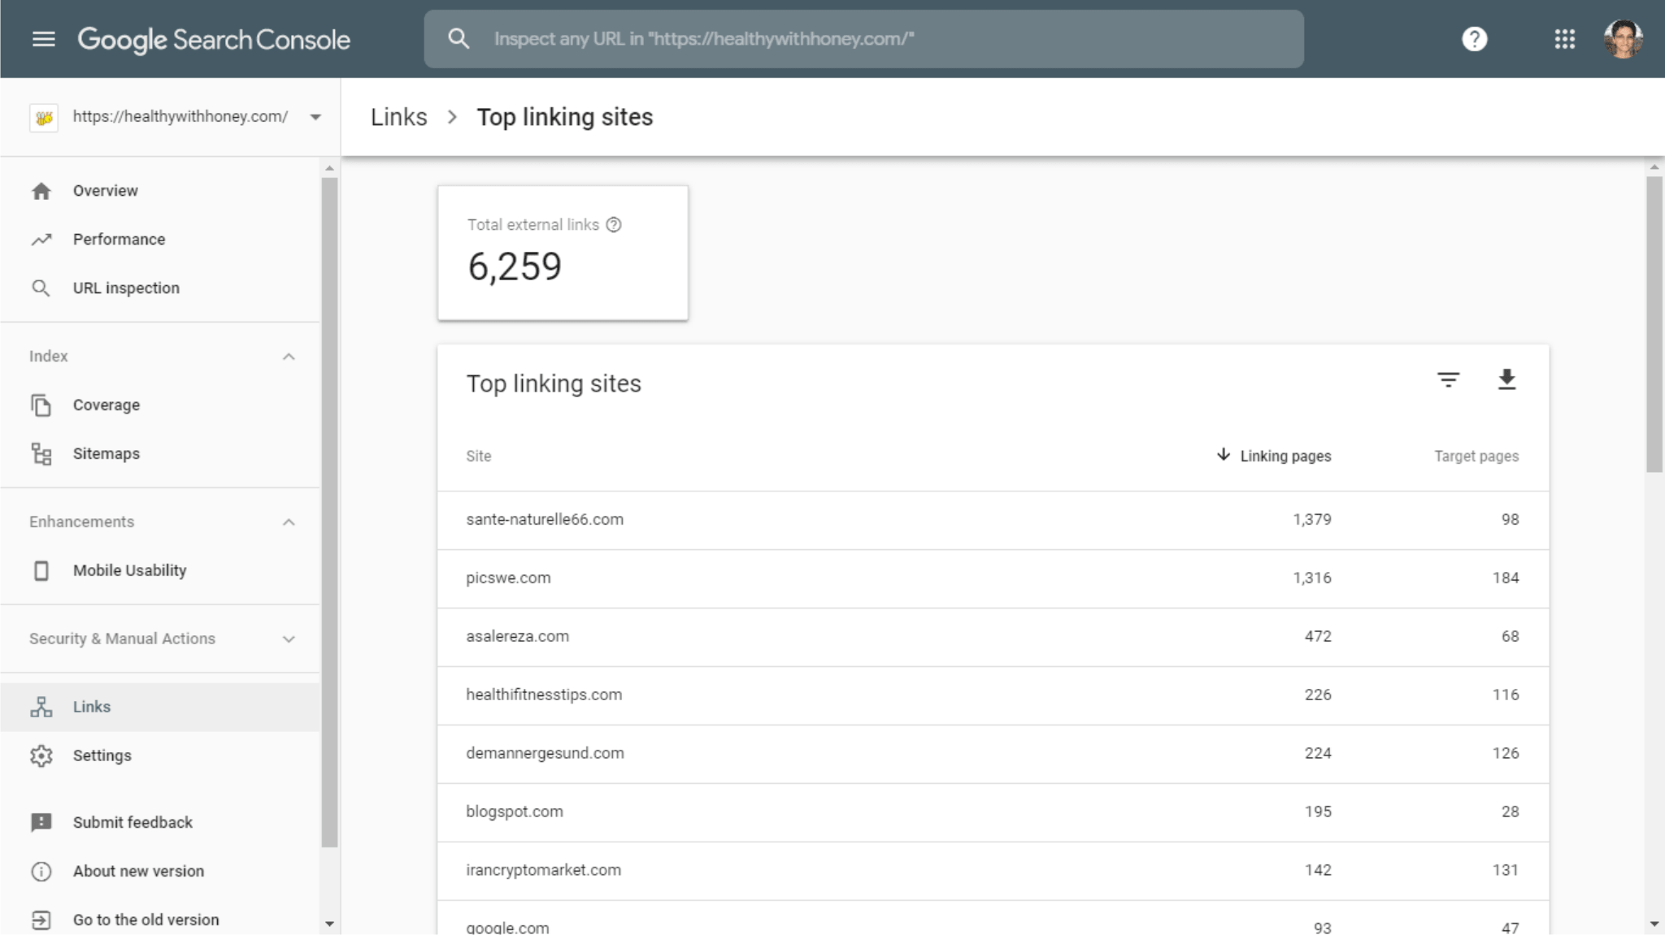The width and height of the screenshot is (1665, 935).
Task: Open the Coverage report
Action: pyautogui.click(x=160, y=405)
